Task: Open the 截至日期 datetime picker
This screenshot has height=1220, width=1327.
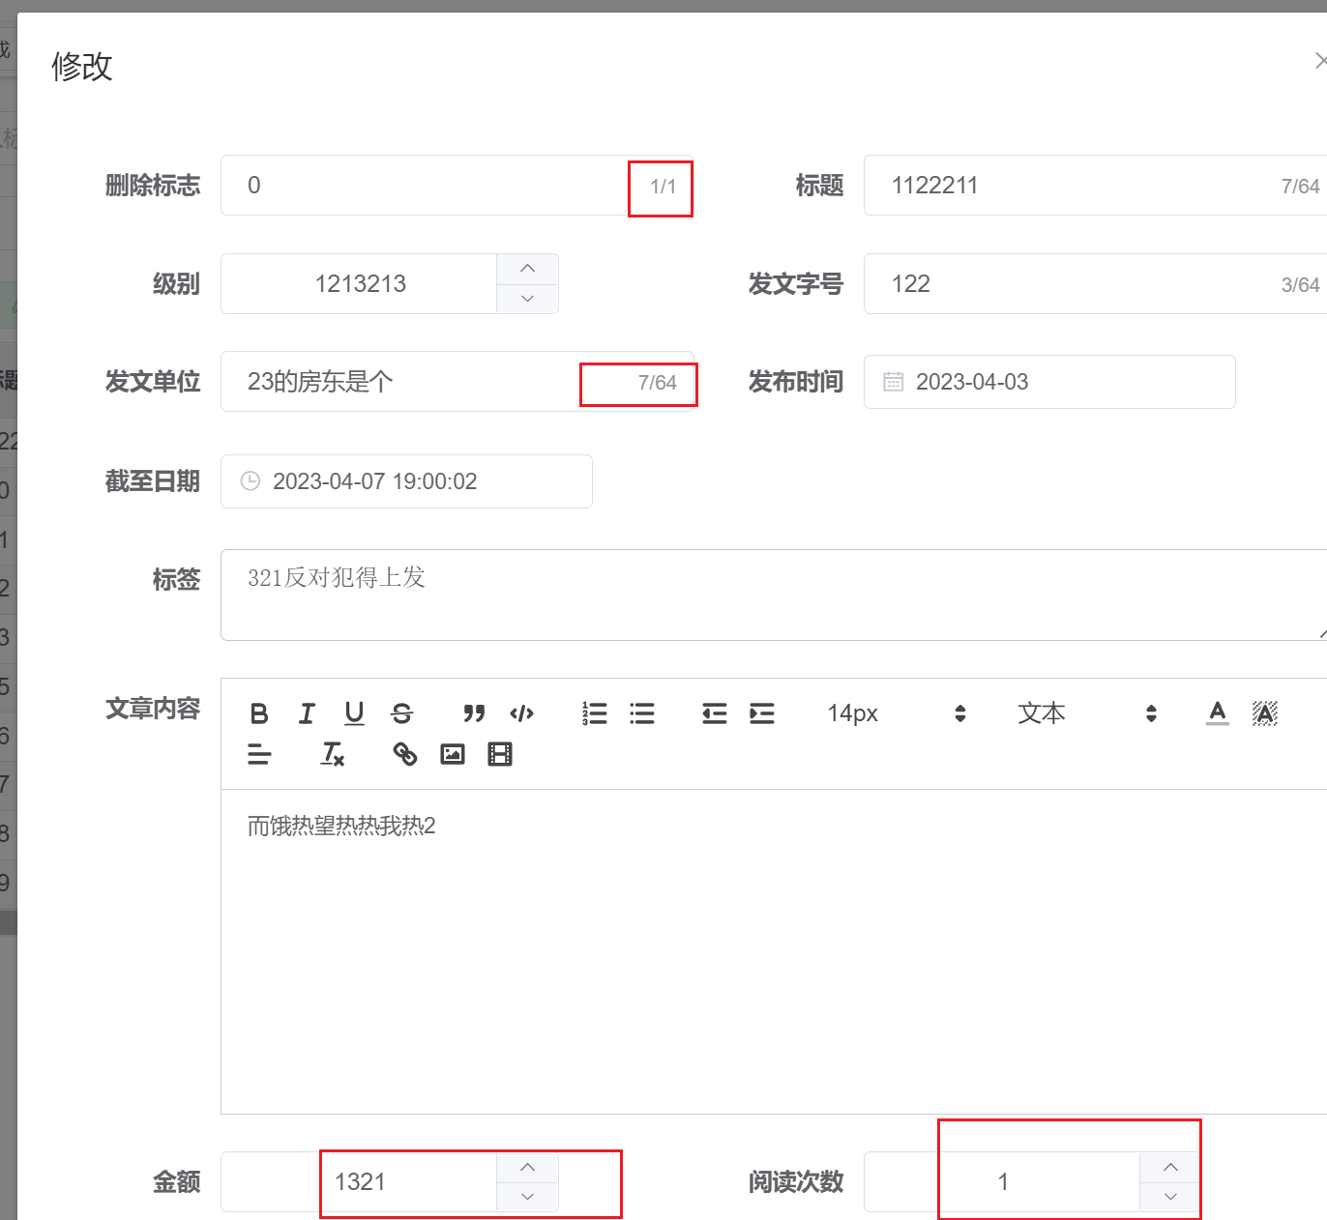Action: (406, 481)
